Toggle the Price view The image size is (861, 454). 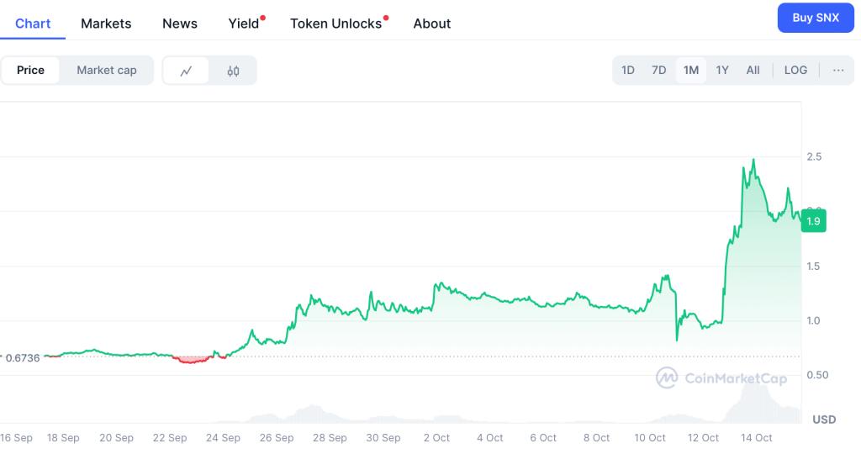click(x=30, y=70)
